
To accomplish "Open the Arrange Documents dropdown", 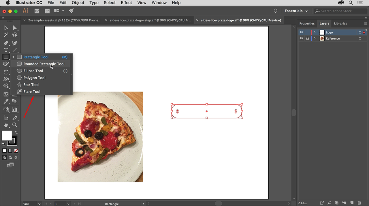I will tap(59, 11).
